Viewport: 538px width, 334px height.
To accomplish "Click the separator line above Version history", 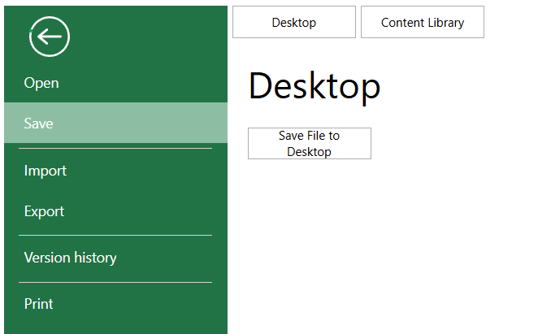I will (x=115, y=236).
